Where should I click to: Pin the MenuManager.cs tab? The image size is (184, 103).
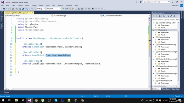click(30, 13)
